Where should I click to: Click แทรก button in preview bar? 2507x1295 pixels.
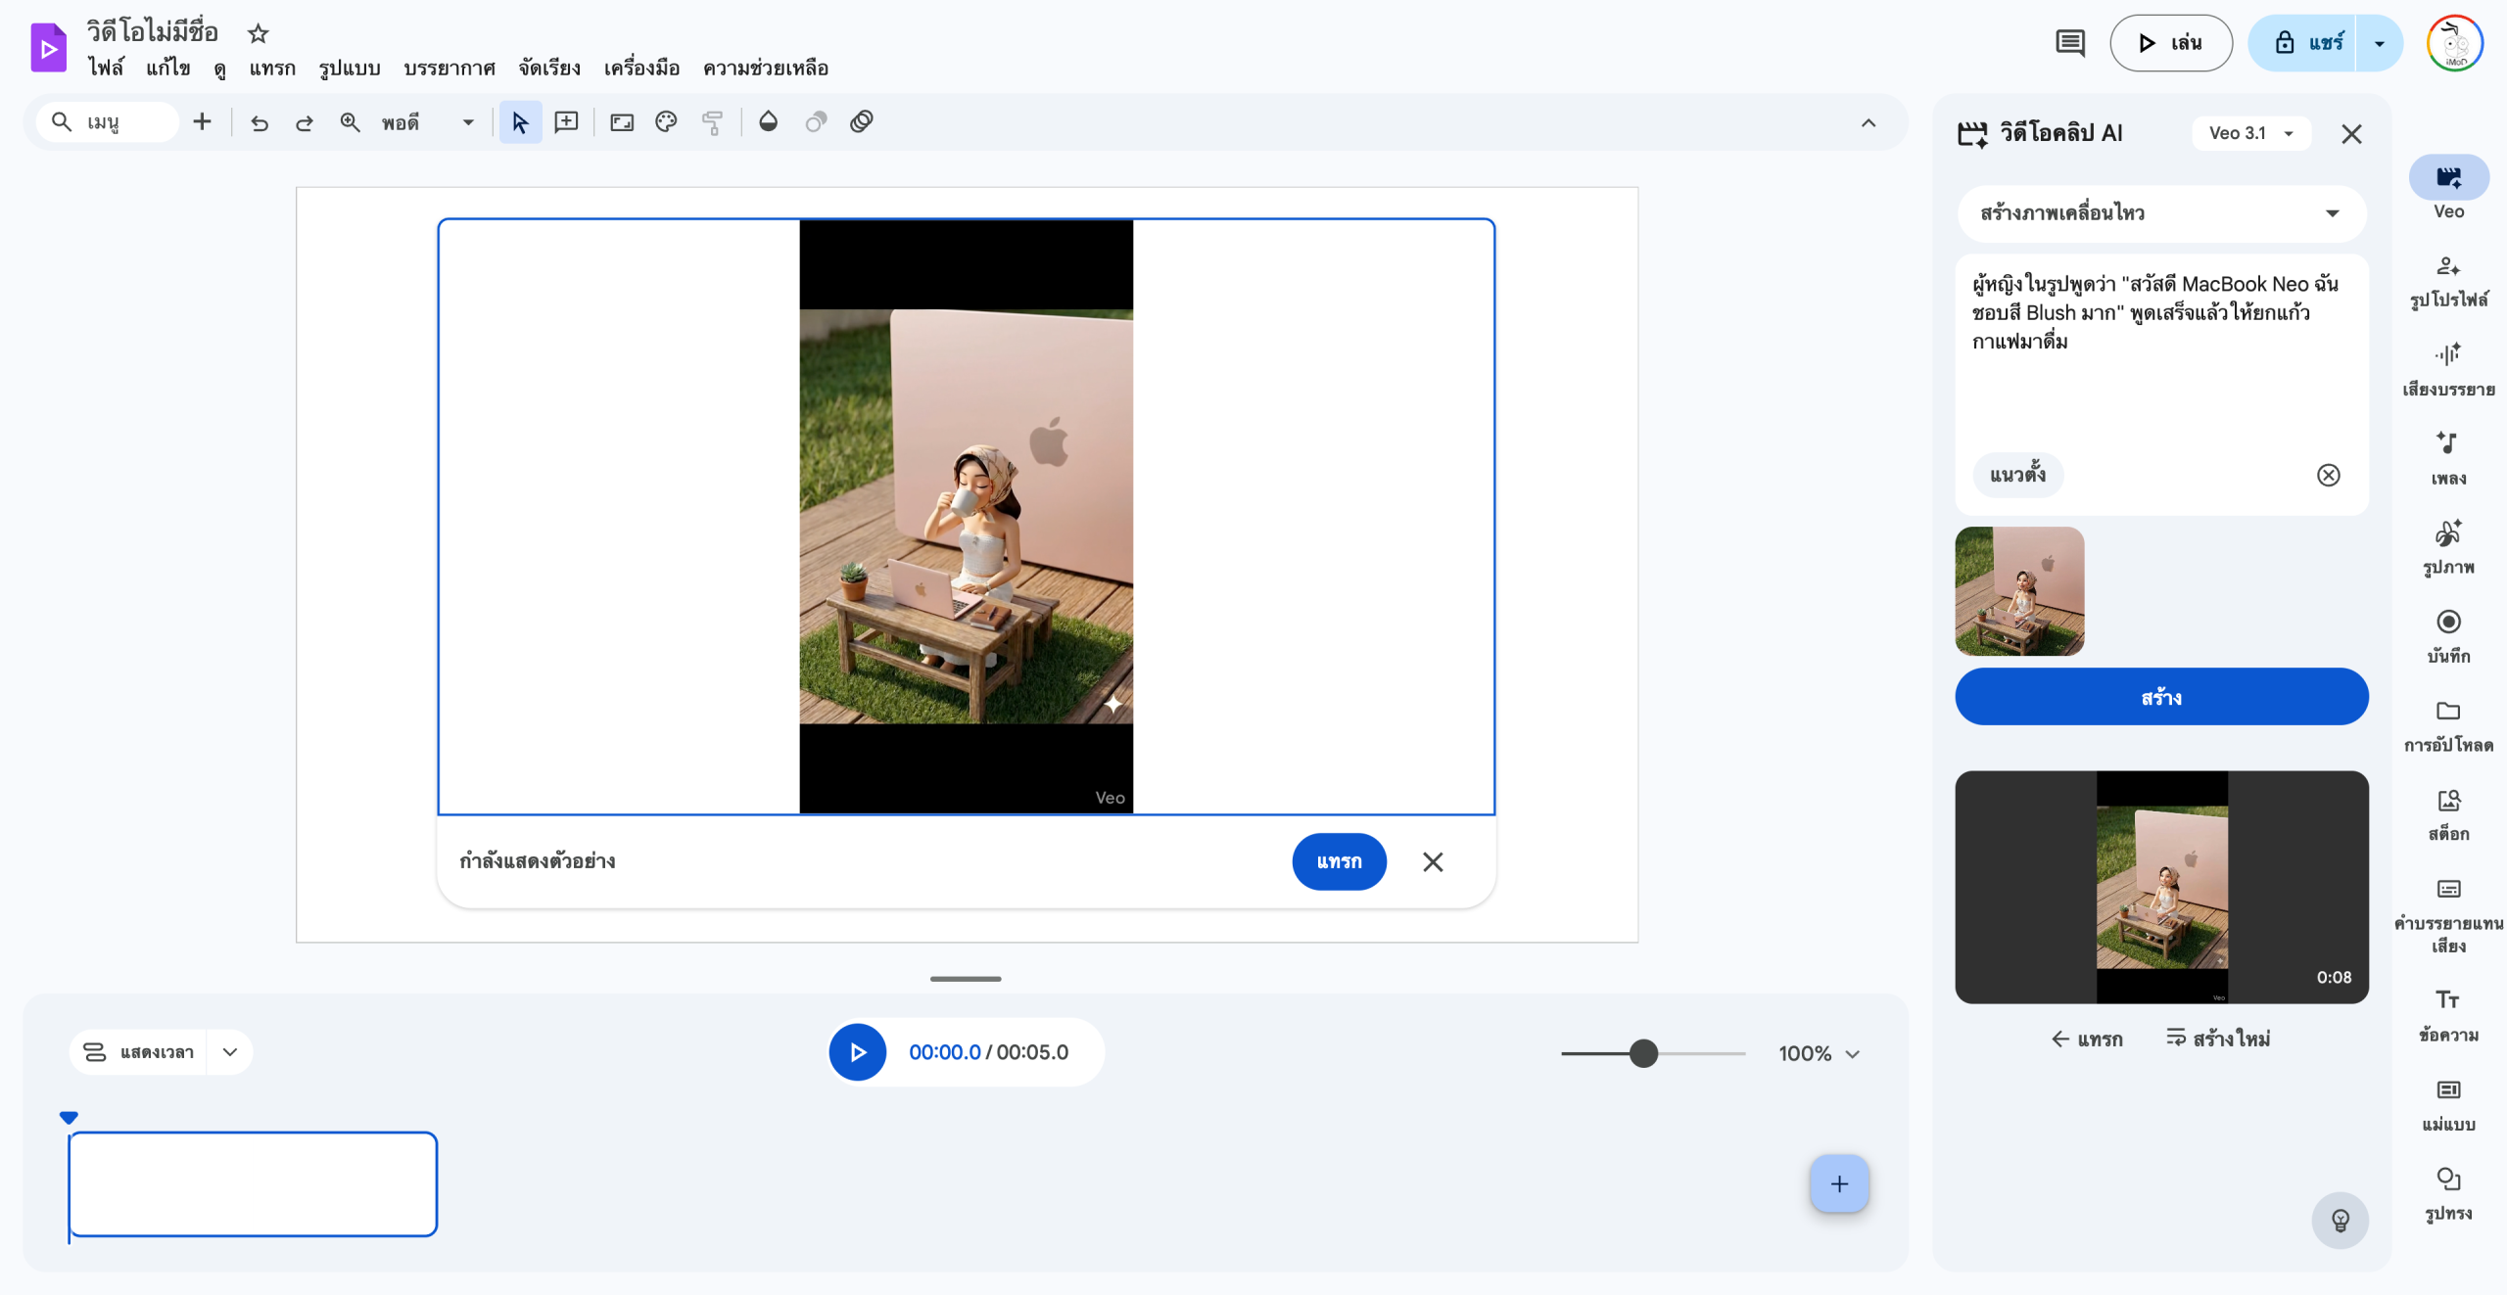click(1339, 861)
